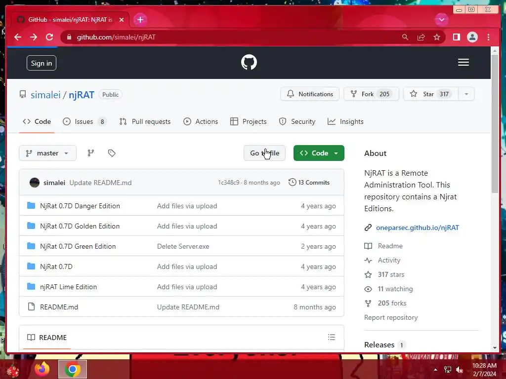Open the Projects tab
506x379 pixels.
(249, 121)
